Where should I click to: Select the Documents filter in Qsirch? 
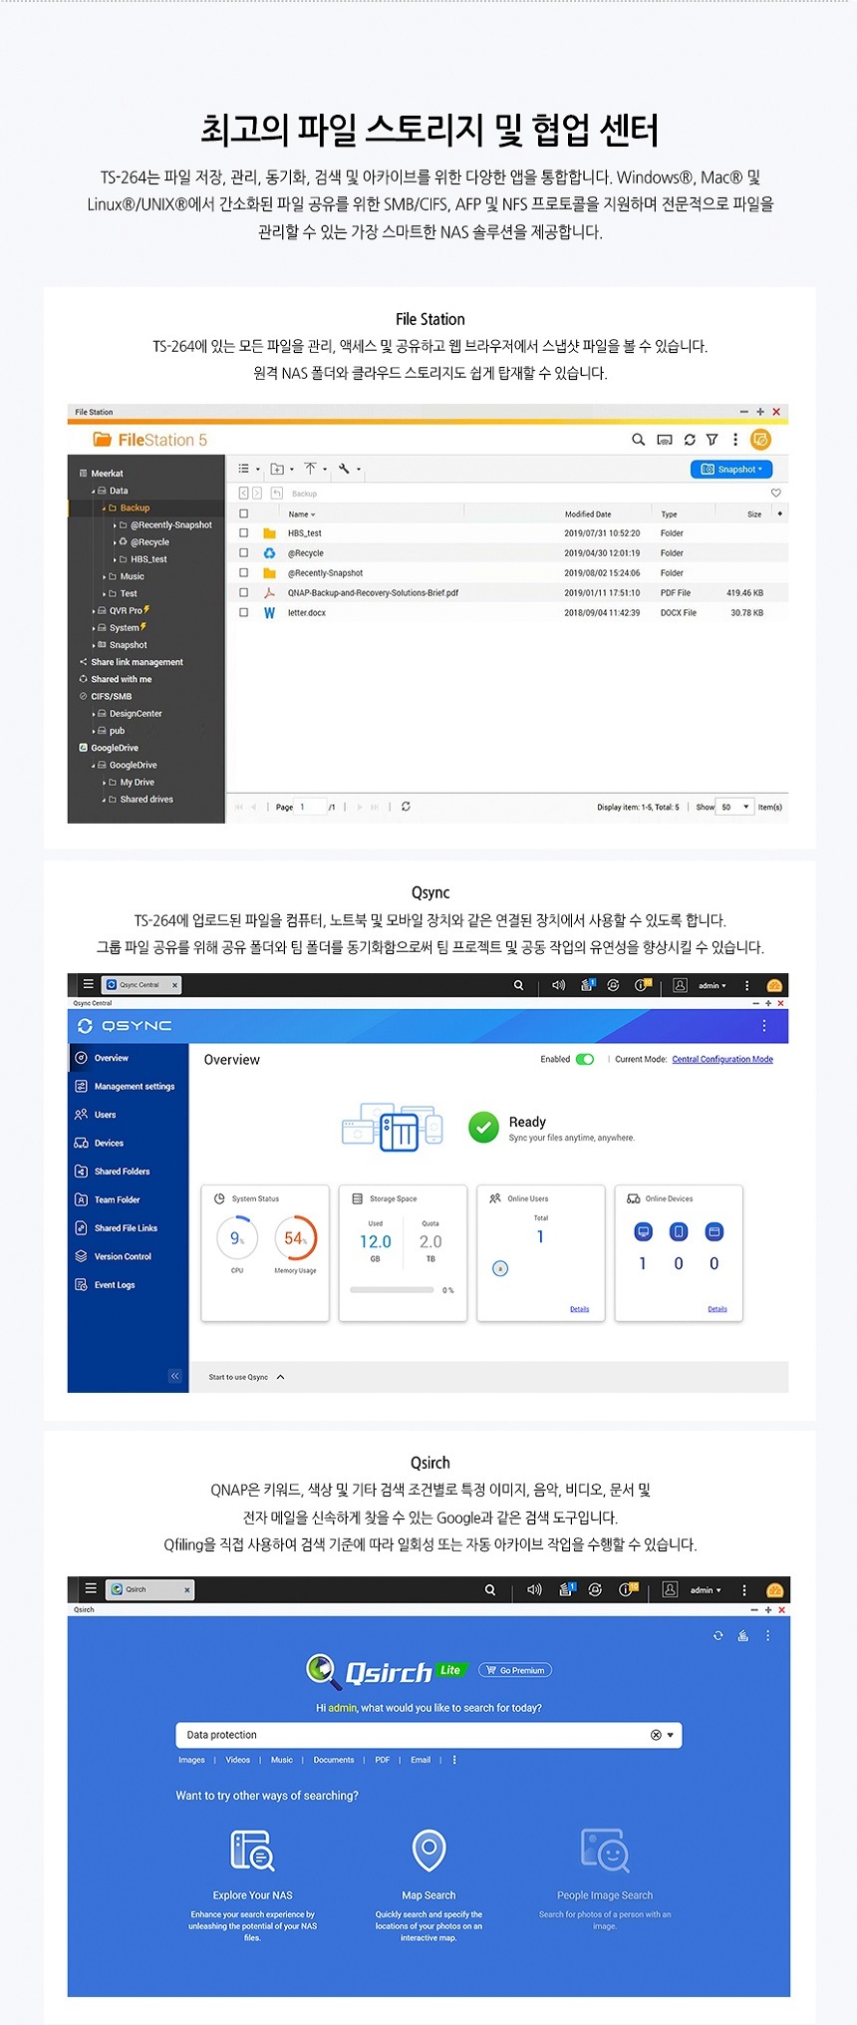click(333, 1760)
